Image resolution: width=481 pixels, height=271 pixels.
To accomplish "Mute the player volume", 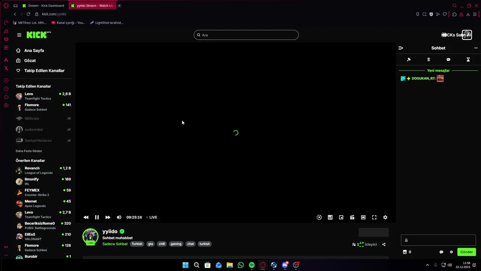I will [x=119, y=217].
